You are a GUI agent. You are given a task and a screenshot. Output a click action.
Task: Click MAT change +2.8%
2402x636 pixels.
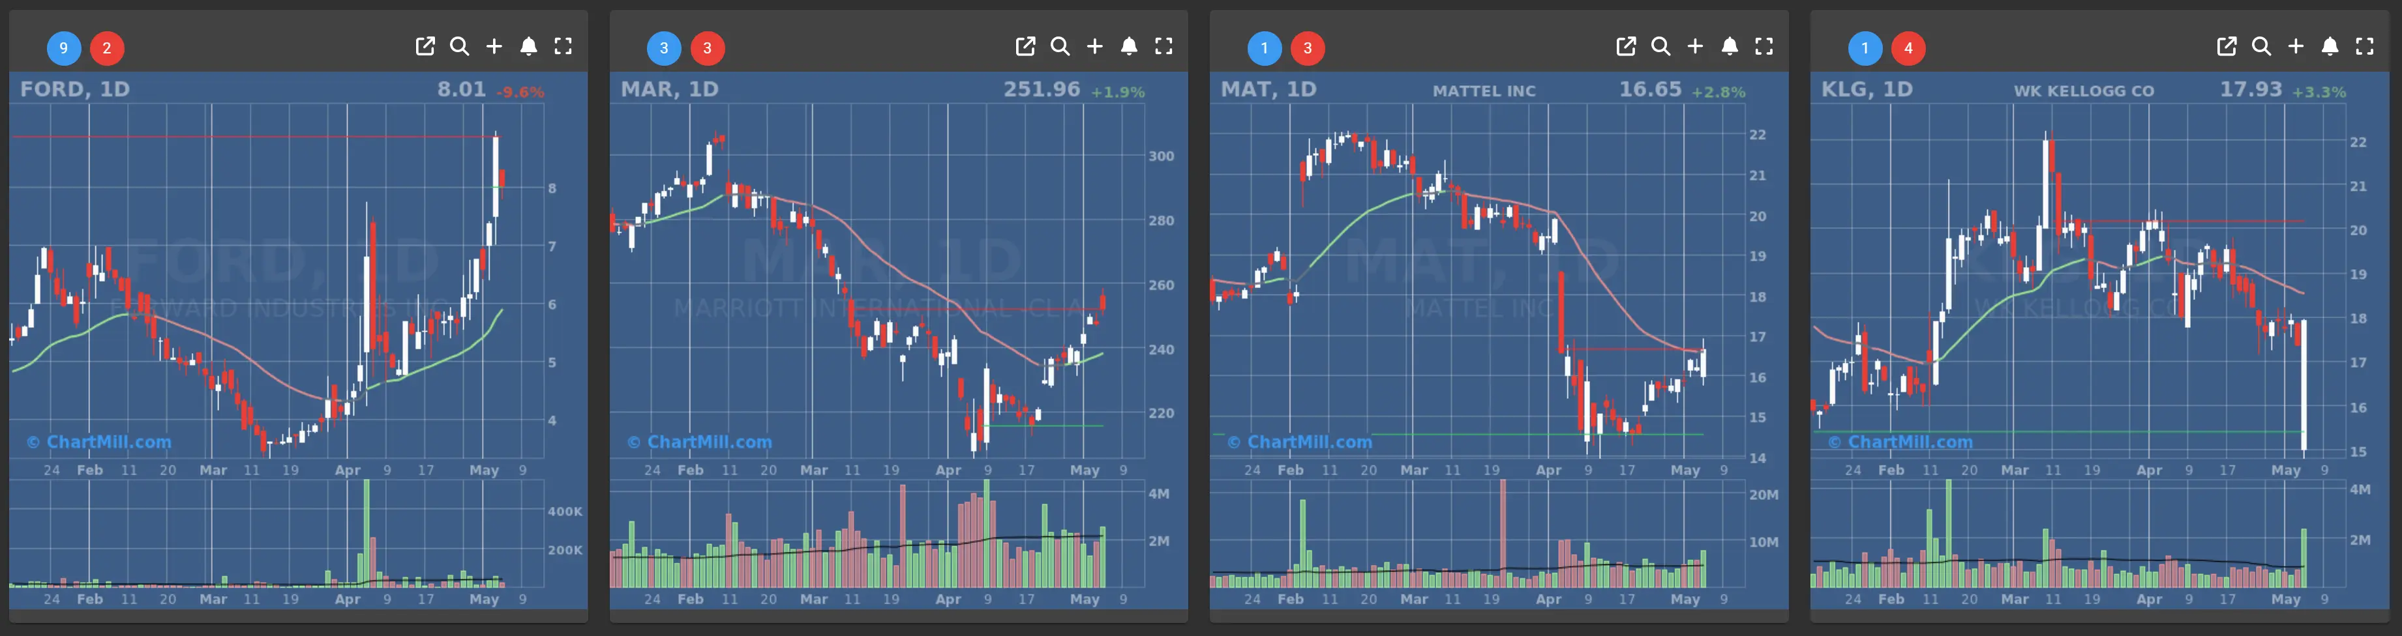click(1719, 92)
